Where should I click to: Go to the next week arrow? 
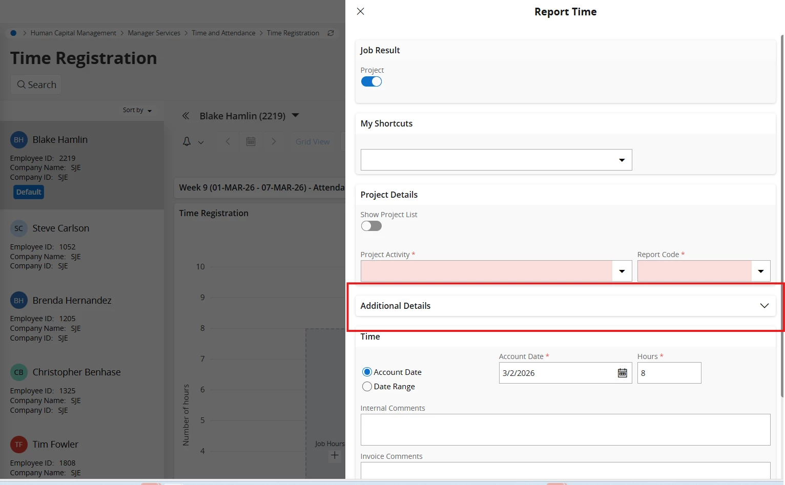point(274,142)
